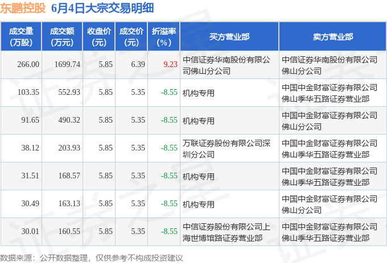
Task: Click 机构专用 in the 103.35 row
Action: pos(199,93)
